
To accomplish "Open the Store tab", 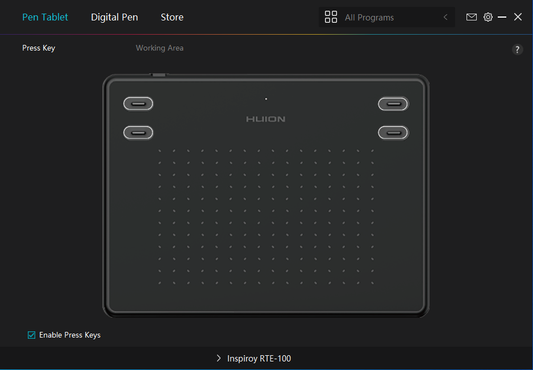I will 172,17.
